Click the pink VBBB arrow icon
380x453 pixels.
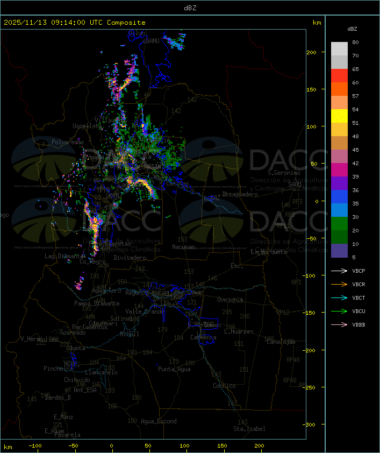[339, 325]
